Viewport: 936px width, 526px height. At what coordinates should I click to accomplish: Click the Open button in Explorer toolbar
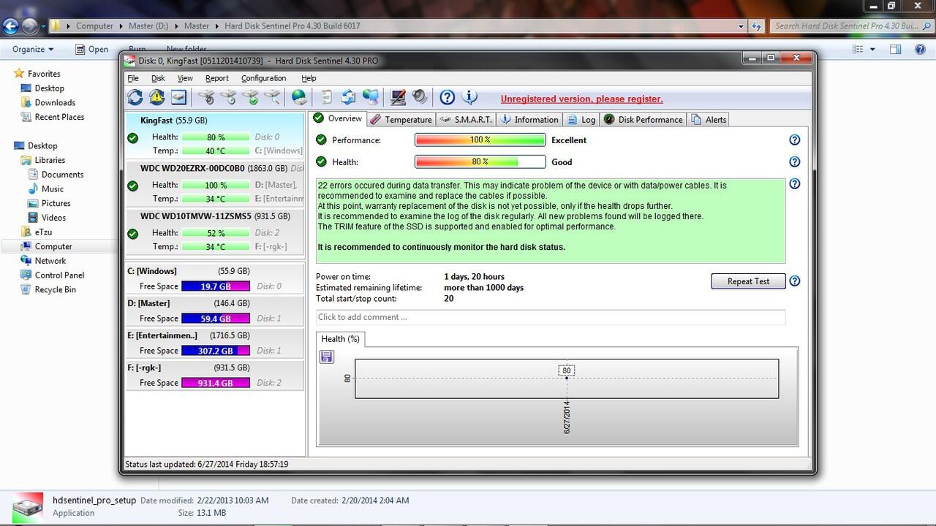(91, 50)
